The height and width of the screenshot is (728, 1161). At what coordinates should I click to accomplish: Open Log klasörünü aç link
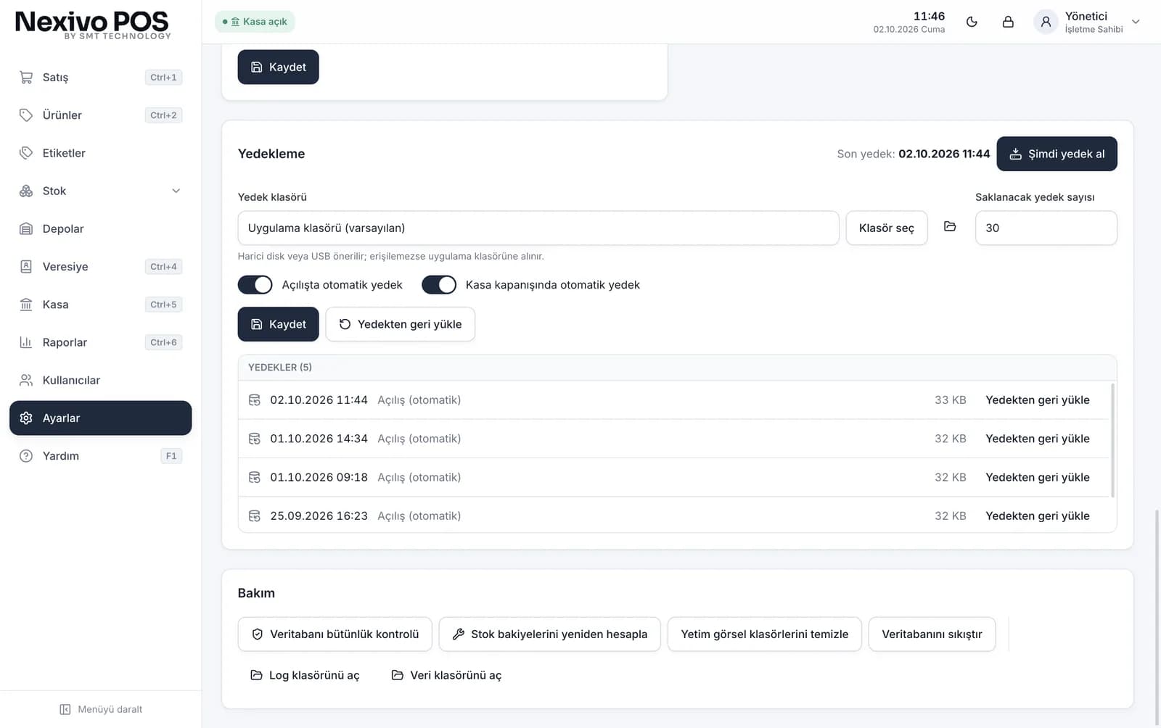click(x=305, y=675)
